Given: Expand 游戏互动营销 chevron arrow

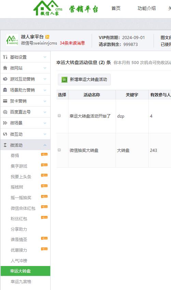Looking at the screenshot, I should tap(45, 79).
